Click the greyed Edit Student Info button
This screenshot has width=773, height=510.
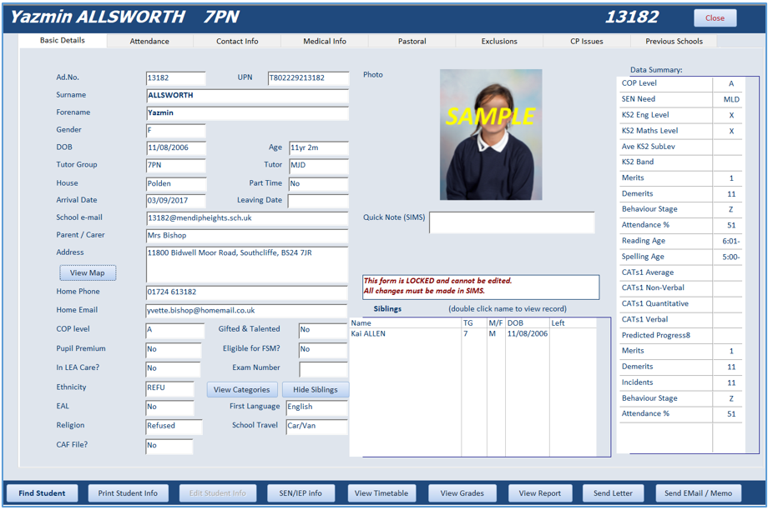[217, 493]
